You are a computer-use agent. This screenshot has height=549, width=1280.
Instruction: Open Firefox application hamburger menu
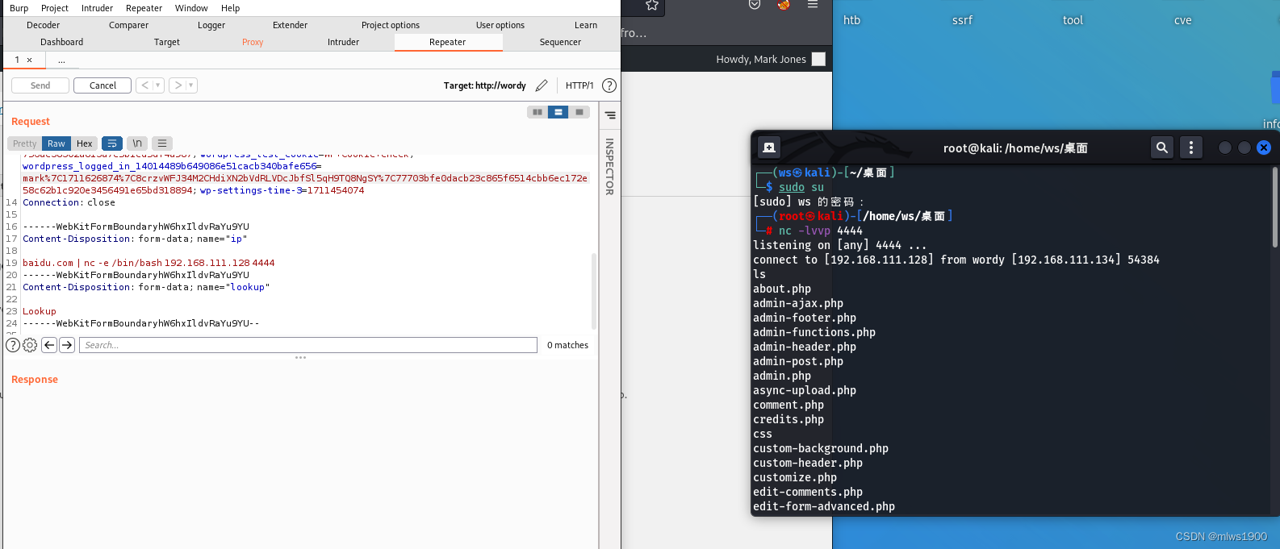tap(813, 5)
